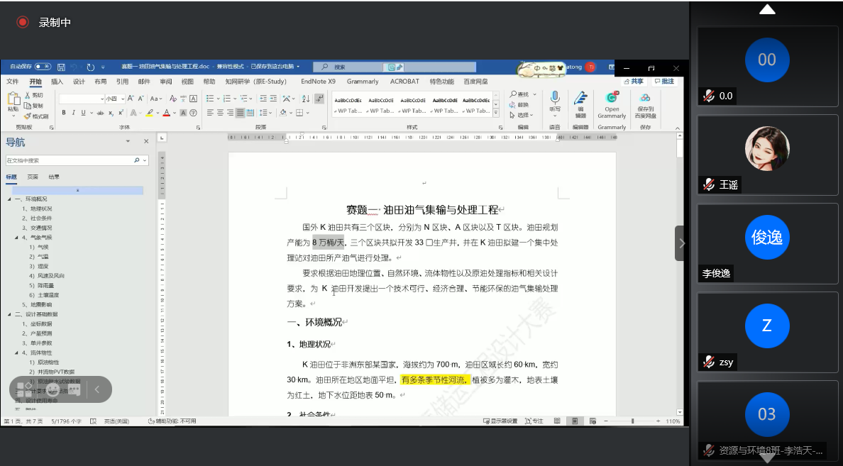Screen dimensions: 843x466
Task: Click 替换 replace in the ribbon
Action: [x=519, y=105]
